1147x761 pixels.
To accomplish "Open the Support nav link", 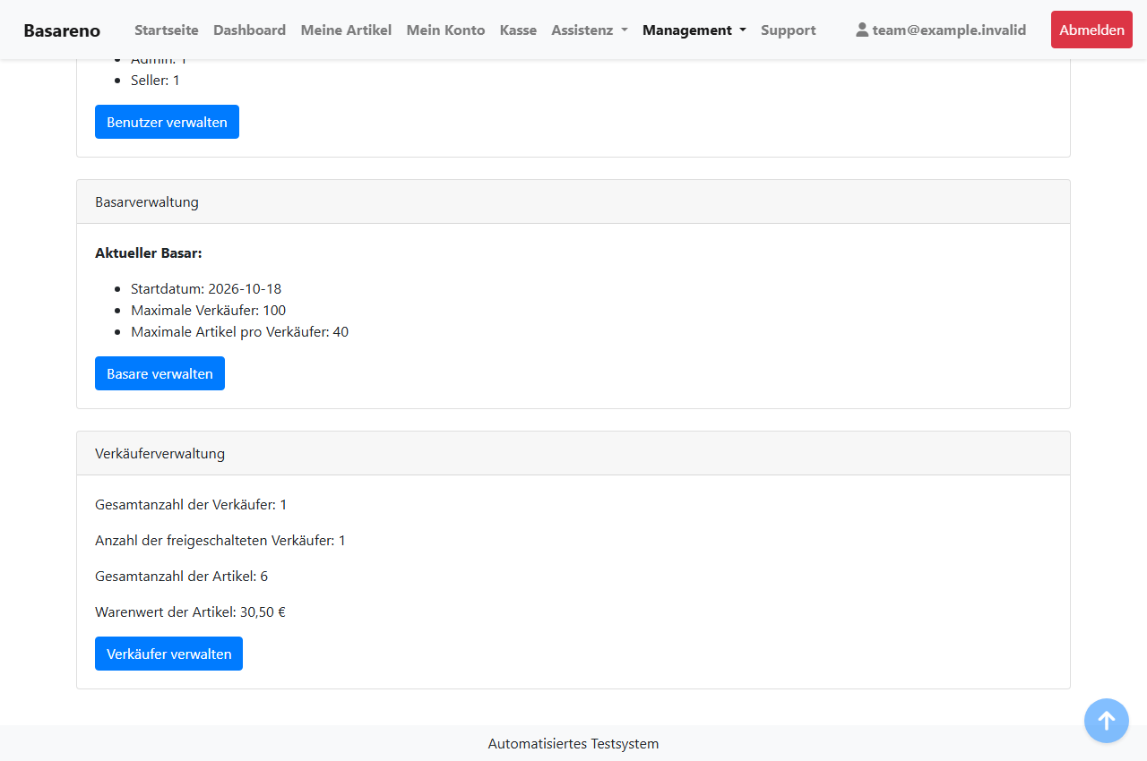I will pyautogui.click(x=788, y=30).
